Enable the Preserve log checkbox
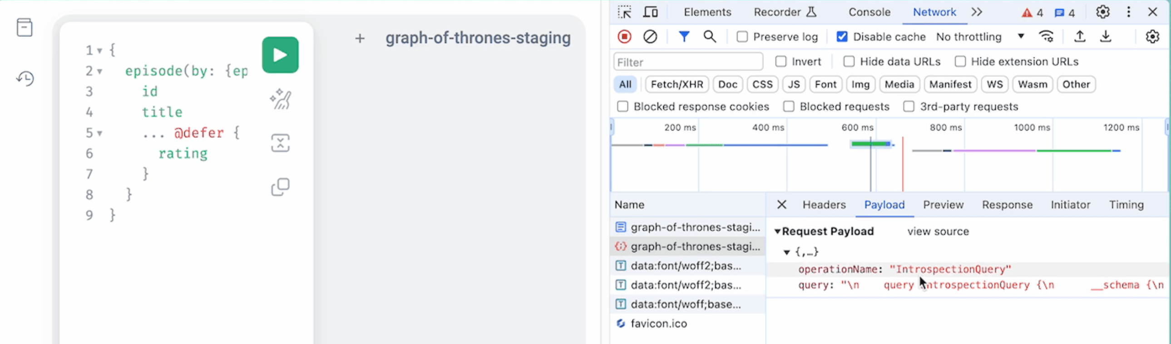The height and width of the screenshot is (344, 1171). pyautogui.click(x=742, y=37)
